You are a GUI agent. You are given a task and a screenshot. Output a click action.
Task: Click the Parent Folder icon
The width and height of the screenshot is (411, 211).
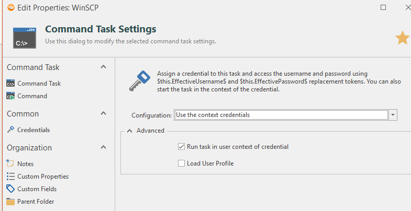[10, 202]
